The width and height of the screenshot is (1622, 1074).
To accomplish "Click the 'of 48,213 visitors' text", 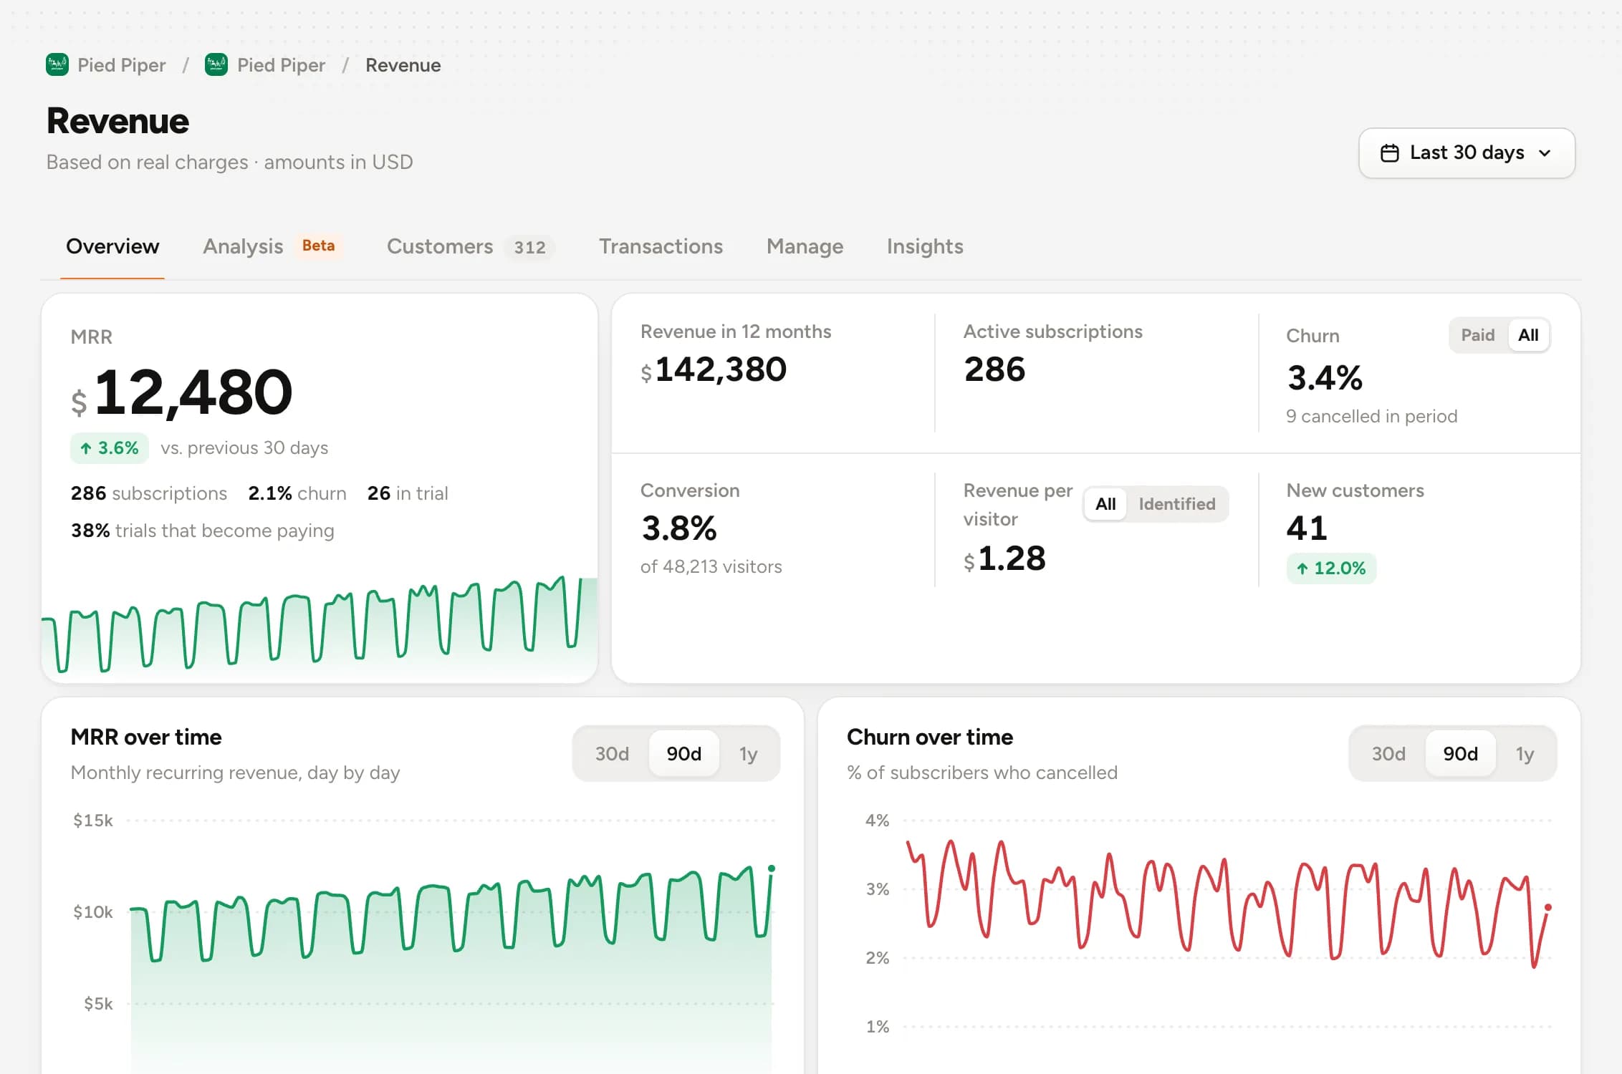I will click(711, 566).
